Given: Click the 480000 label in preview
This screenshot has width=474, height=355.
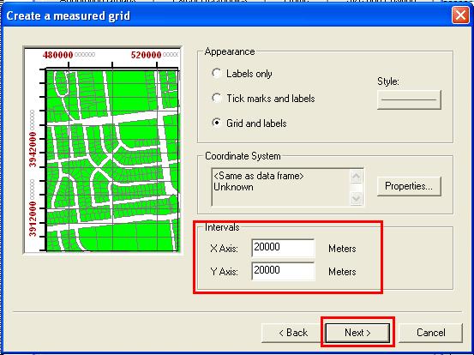Looking at the screenshot, I should [x=58, y=55].
